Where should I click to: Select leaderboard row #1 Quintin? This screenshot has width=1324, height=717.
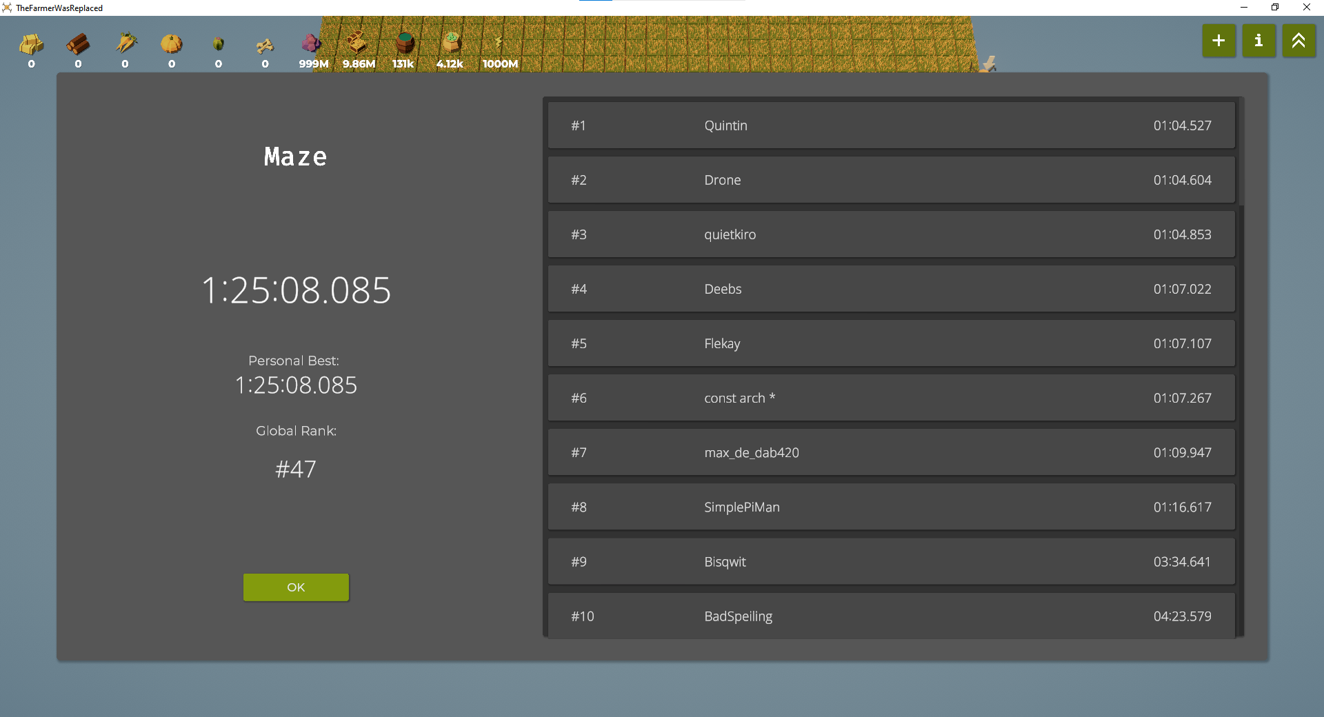point(891,125)
